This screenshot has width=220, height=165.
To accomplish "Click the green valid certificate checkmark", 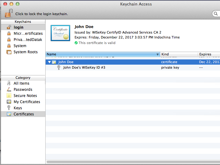I will [x=76, y=43].
